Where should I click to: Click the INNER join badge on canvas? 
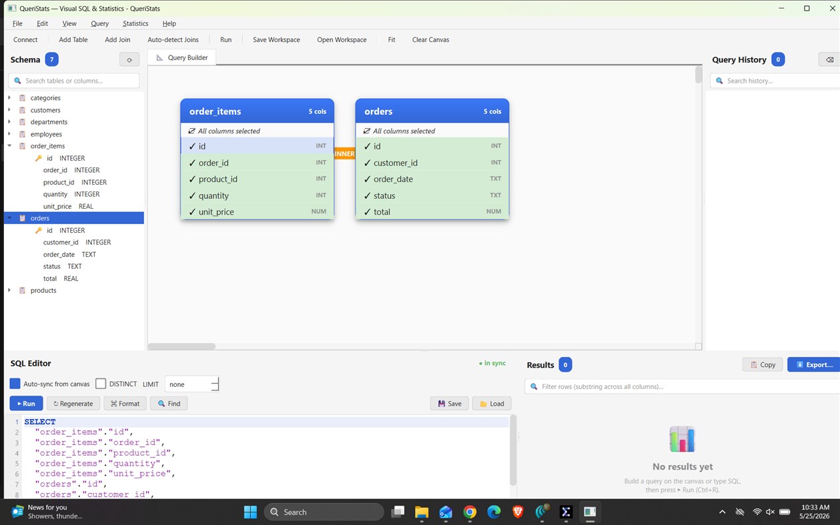(344, 153)
